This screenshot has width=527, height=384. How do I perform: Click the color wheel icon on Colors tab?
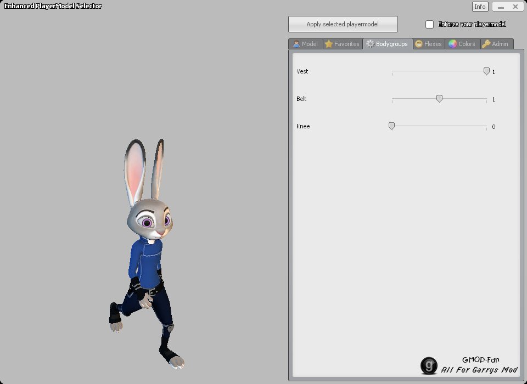point(453,44)
